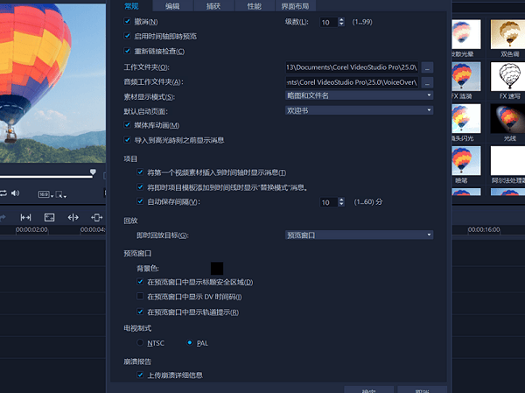Toggle 将即时项目模板添加到时间线时显示替换模式消息 checkbox
Screen dimensions: 525x393
coord(140,186)
